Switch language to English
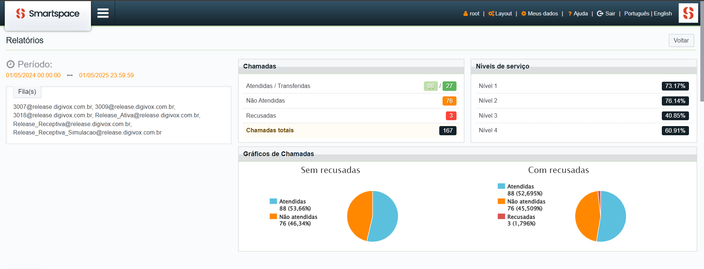704x269 pixels. (663, 14)
